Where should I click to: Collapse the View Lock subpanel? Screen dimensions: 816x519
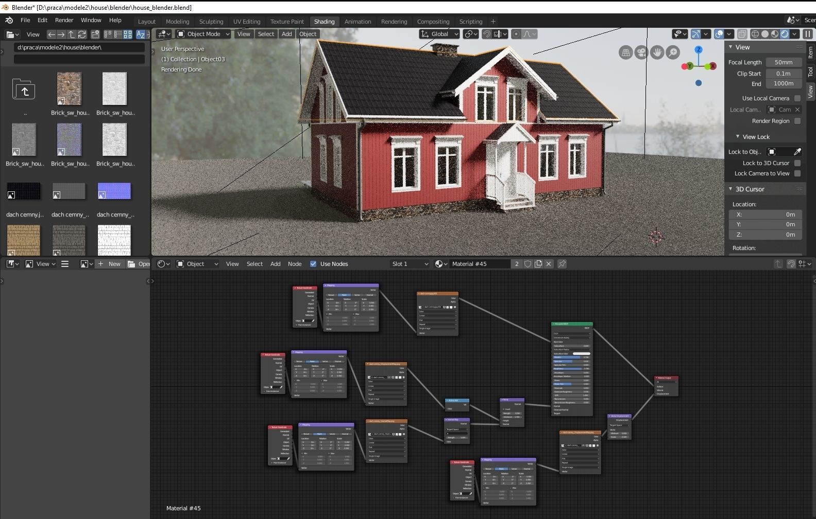738,137
